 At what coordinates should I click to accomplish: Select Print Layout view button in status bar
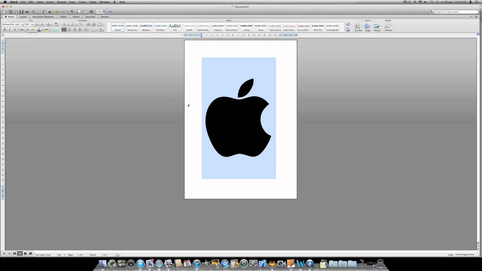pos(20,253)
